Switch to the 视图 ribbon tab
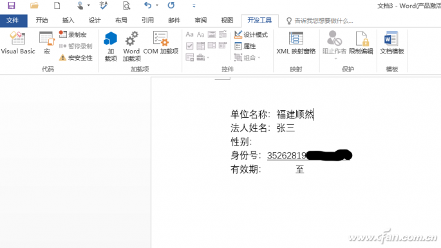This screenshot has height=248, width=441. (227, 20)
